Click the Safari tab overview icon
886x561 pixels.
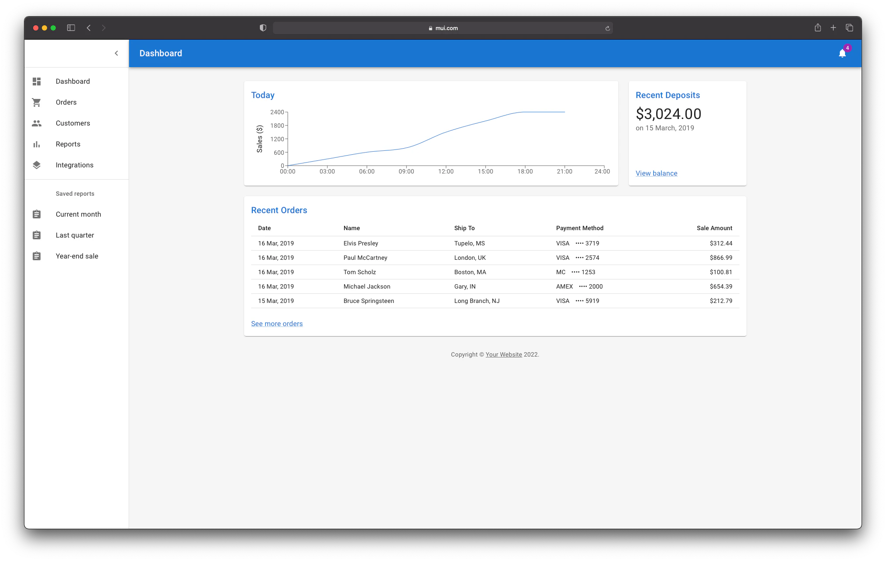coord(849,27)
